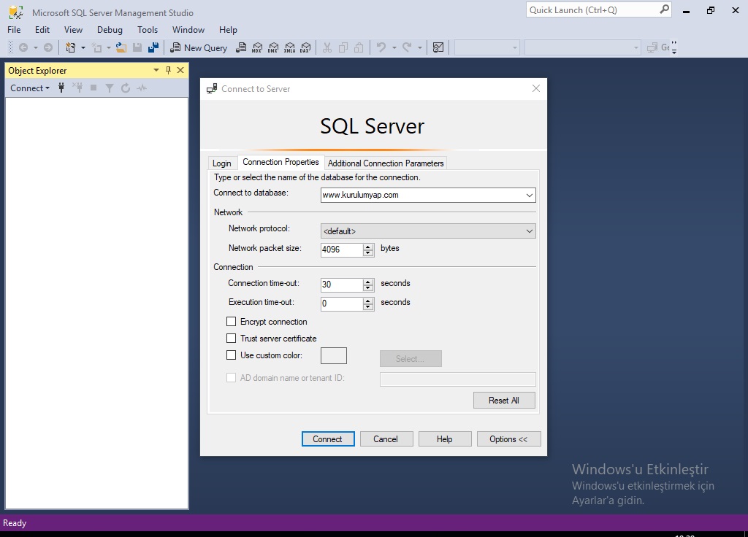
Task: Select the new MDX query icon
Action: [258, 47]
